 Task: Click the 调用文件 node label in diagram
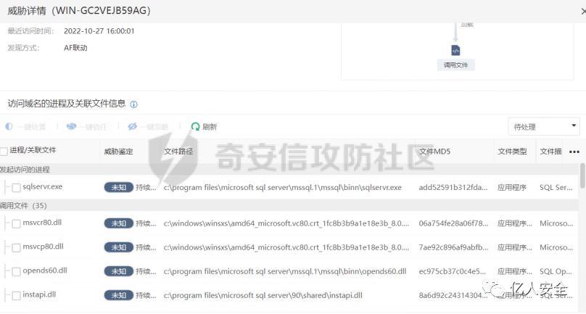point(455,65)
